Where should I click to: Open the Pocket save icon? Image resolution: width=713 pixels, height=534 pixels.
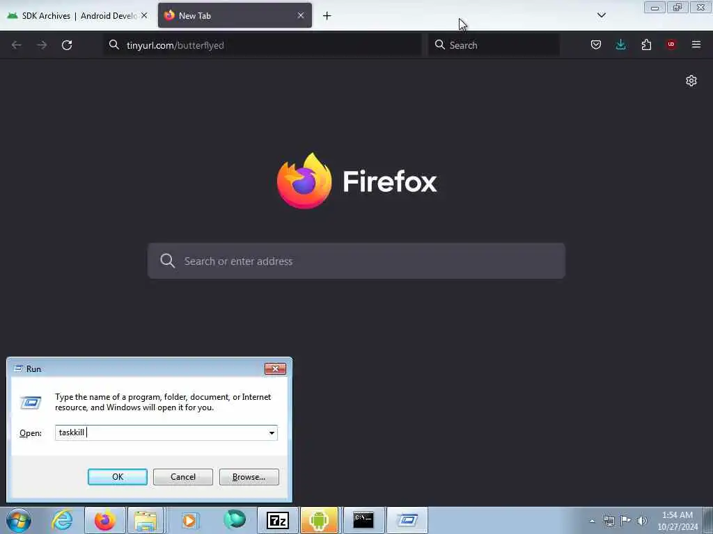pos(596,44)
